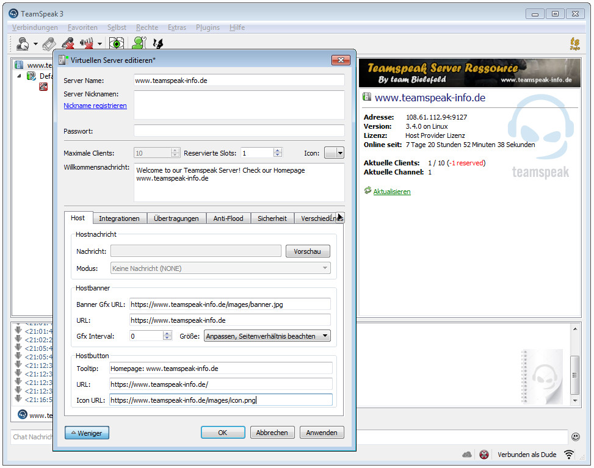Viewport: 594px width, 468px height.
Task: Click the Banner Gfx URL field
Action: pos(230,304)
